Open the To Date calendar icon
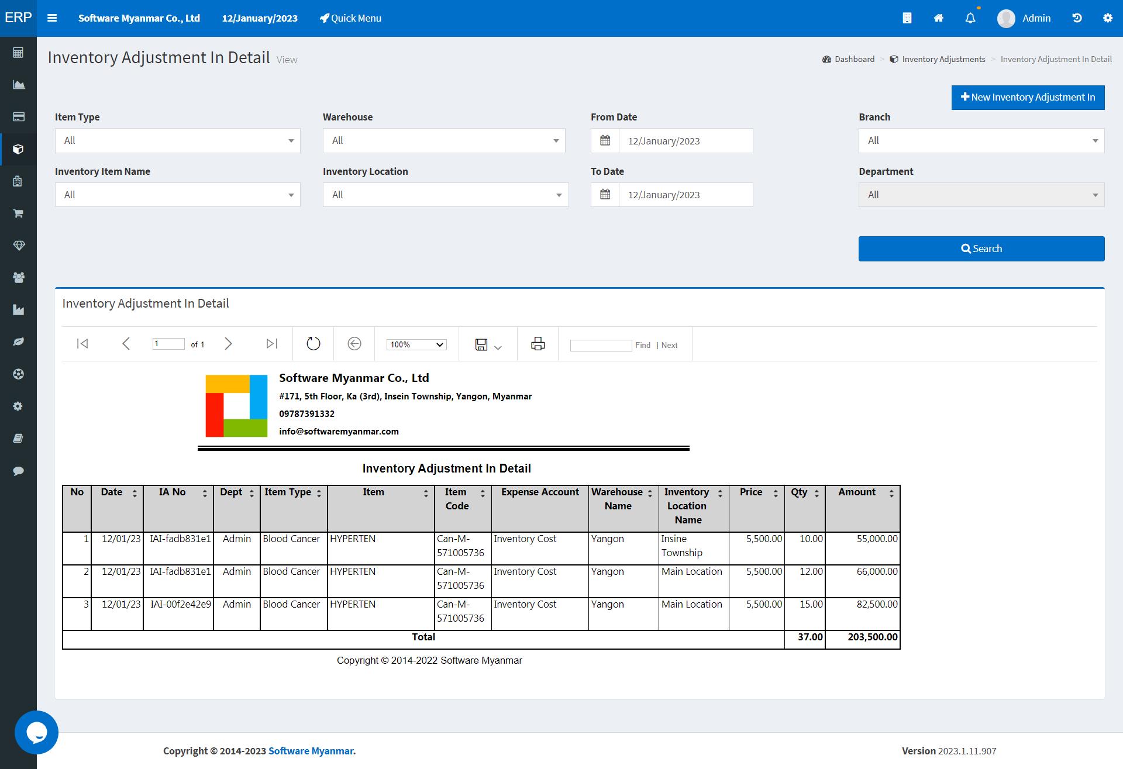This screenshot has width=1123, height=769. [605, 195]
